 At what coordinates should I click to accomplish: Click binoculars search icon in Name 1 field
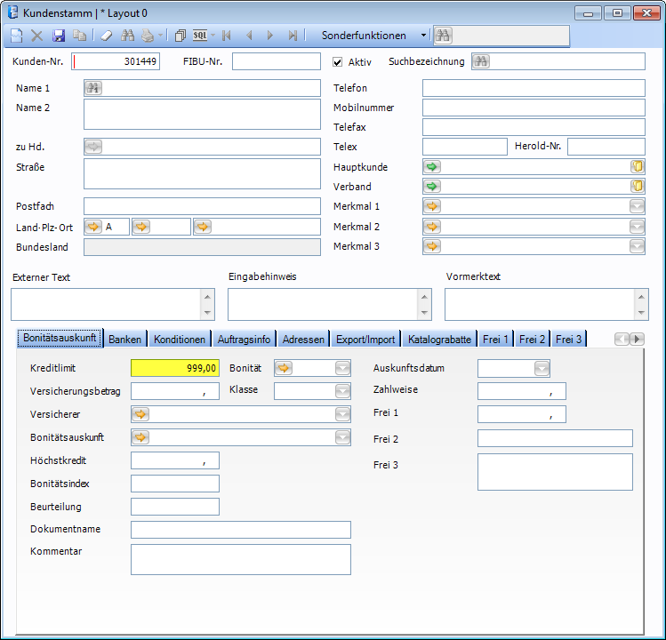(x=93, y=88)
